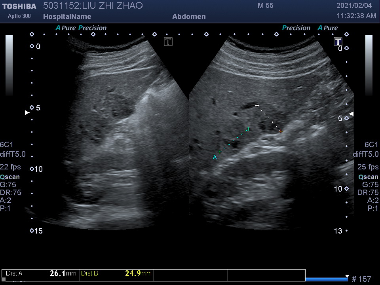
Task: Click the patient ID LIU ZHI ZHAO field
Action: pyautogui.click(x=93, y=6)
